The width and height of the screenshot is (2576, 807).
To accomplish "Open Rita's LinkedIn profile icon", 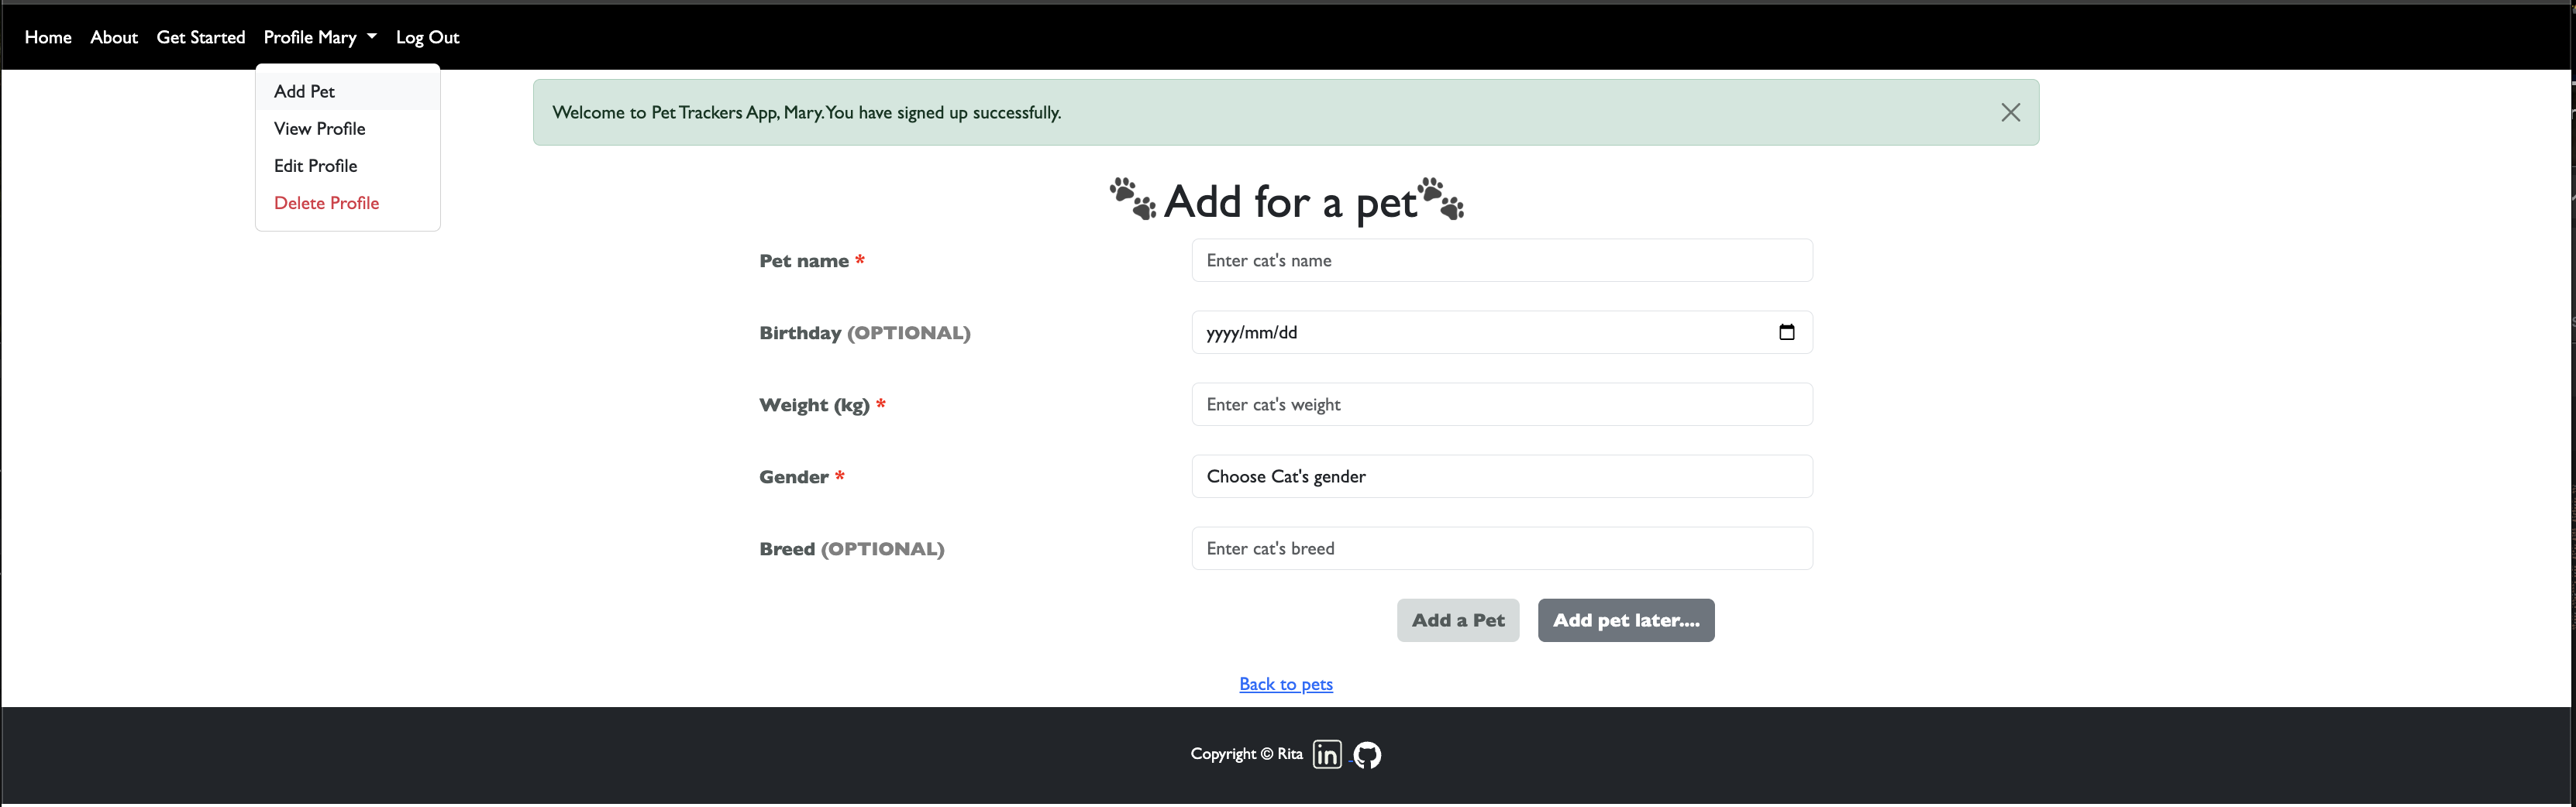I will click(1327, 754).
